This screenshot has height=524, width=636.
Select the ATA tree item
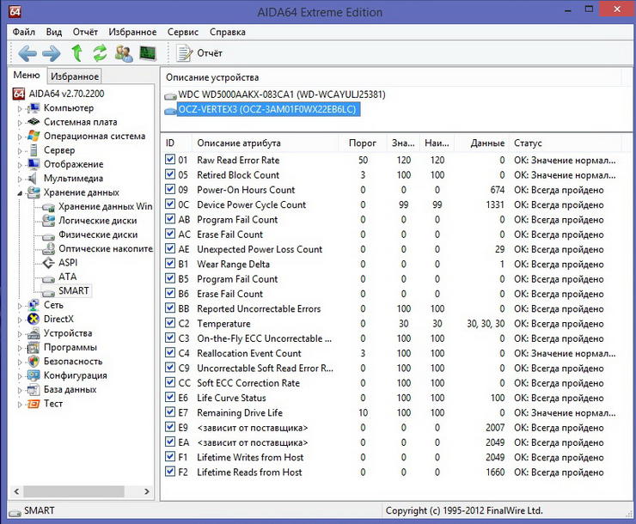tap(67, 277)
